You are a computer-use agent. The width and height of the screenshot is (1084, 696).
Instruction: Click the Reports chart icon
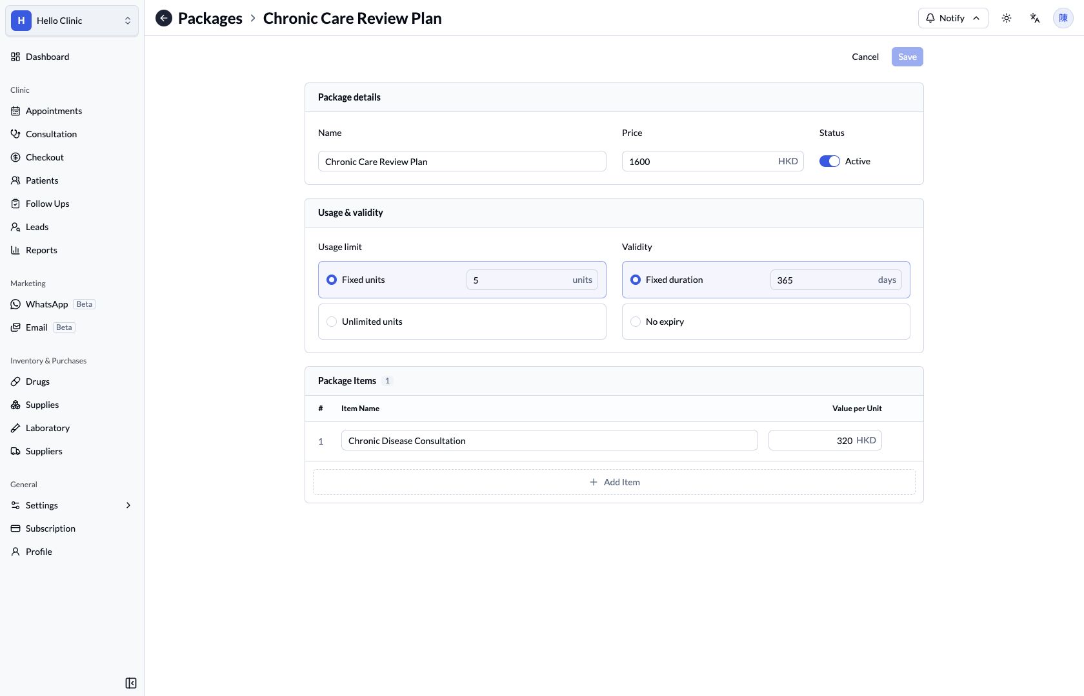[15, 250]
